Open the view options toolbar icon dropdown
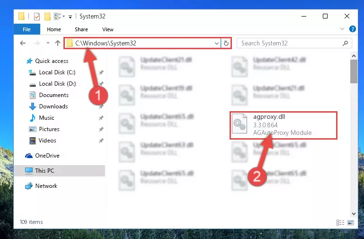The height and width of the screenshot is (239, 364). click(x=59, y=17)
